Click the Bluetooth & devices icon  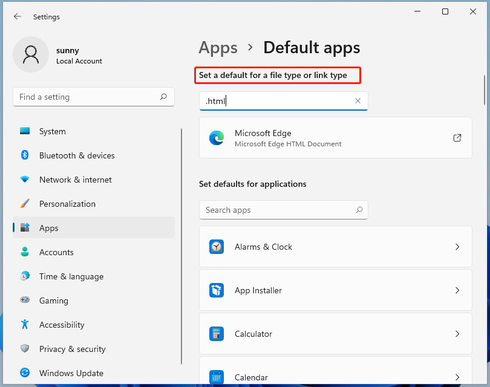point(24,155)
